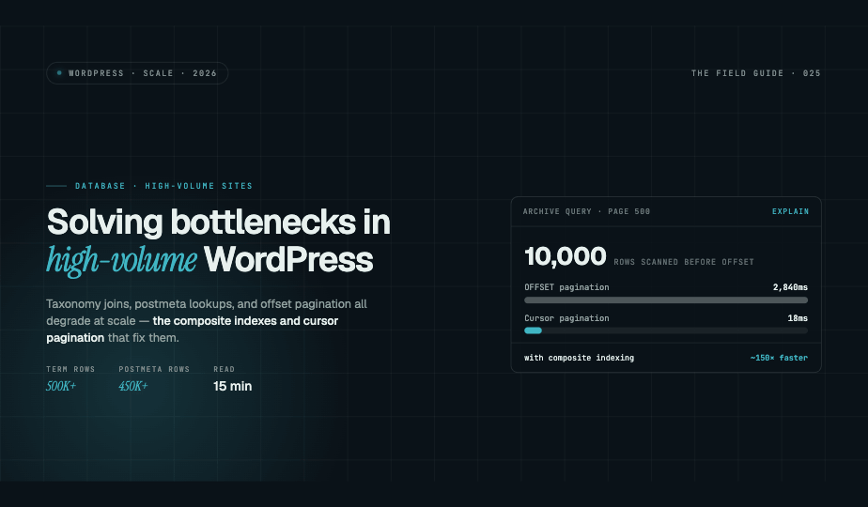Click bold 'the composite indexes and cursor' text

click(x=245, y=321)
